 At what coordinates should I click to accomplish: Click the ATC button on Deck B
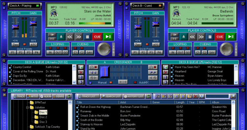156,45
